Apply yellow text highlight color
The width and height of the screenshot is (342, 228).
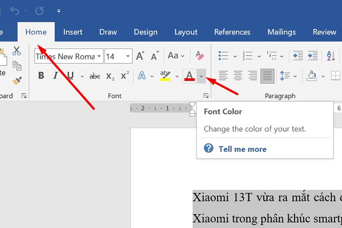tap(166, 76)
